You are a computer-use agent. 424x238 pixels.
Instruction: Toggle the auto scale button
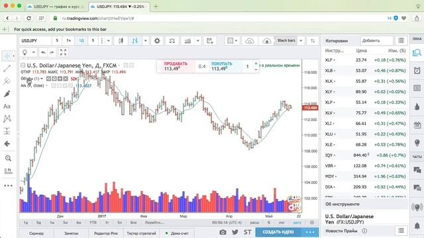297,223
